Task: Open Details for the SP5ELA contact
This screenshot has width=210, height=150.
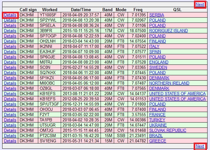Action: pos(10,25)
